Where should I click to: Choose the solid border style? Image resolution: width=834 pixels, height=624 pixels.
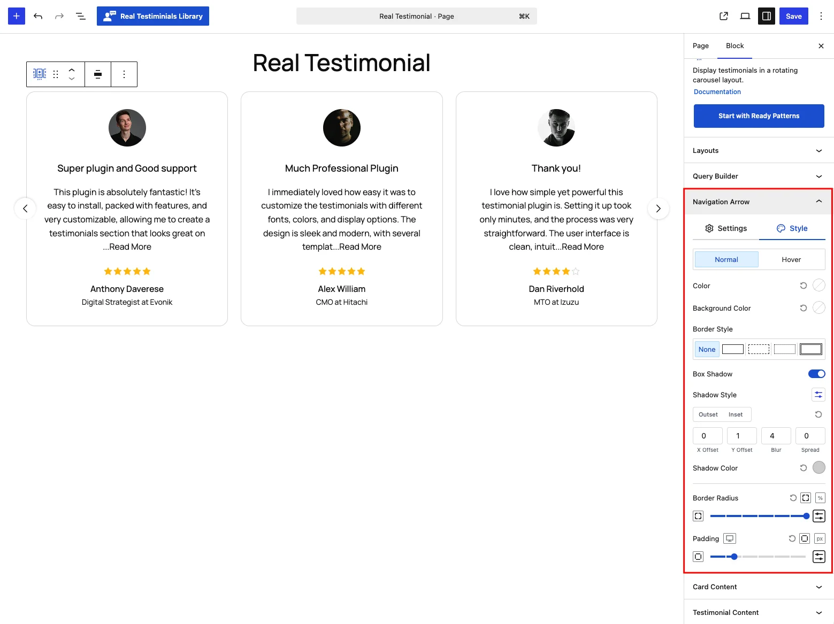[733, 349]
